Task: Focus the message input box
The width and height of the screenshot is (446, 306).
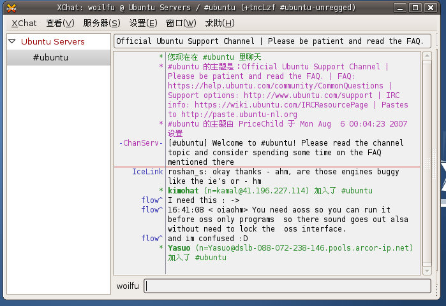Action: (286, 286)
